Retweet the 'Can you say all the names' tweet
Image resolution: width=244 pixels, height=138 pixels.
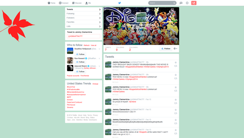click(176, 133)
